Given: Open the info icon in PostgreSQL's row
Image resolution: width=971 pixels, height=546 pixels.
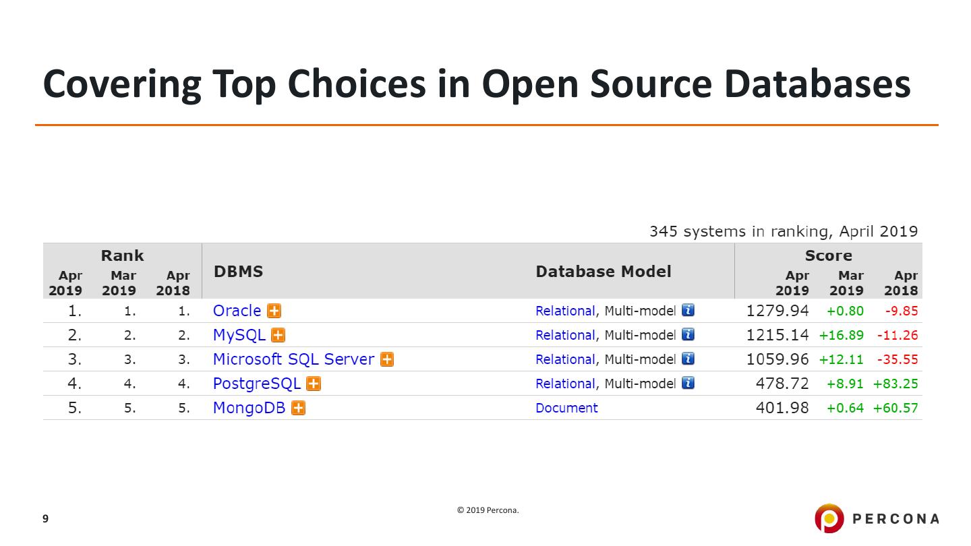Looking at the screenshot, I should click(x=688, y=383).
